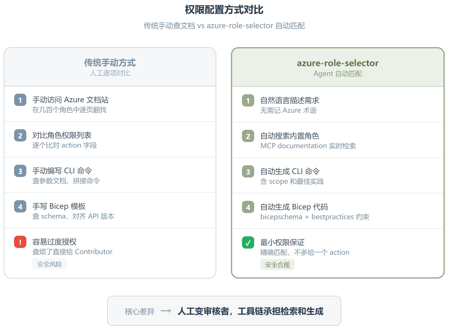
Task: Click 手动编写 CLI 命令 text
Action: point(62,171)
